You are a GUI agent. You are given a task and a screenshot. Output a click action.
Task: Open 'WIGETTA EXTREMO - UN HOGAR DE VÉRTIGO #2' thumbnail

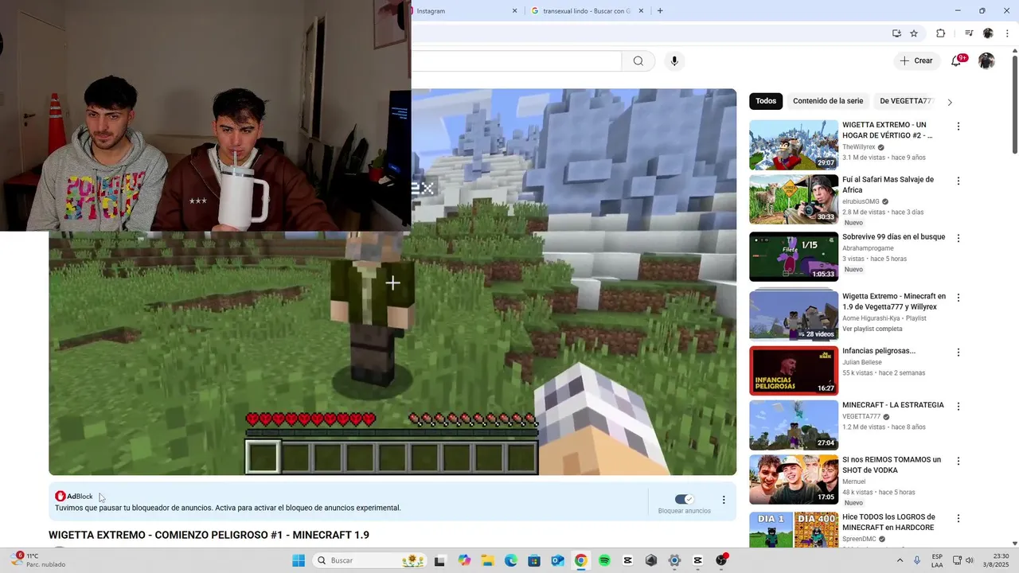[794, 145]
